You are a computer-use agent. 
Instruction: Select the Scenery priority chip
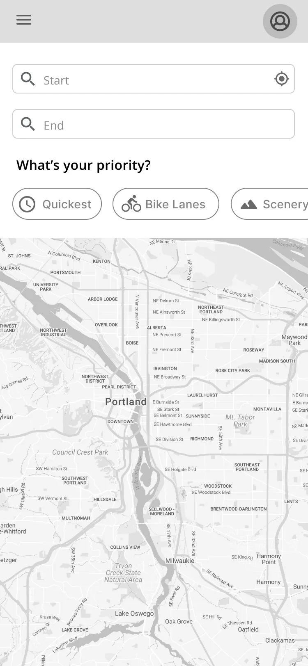pos(269,204)
